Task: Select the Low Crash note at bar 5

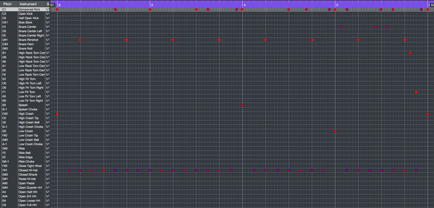Action: point(335,131)
